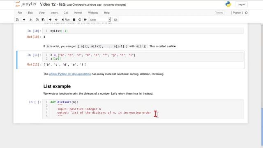
Task: Click the Logout button
Action: tap(242, 5)
